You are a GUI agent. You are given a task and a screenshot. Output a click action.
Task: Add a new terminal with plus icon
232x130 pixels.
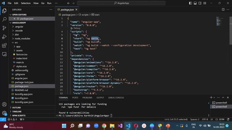(211, 97)
